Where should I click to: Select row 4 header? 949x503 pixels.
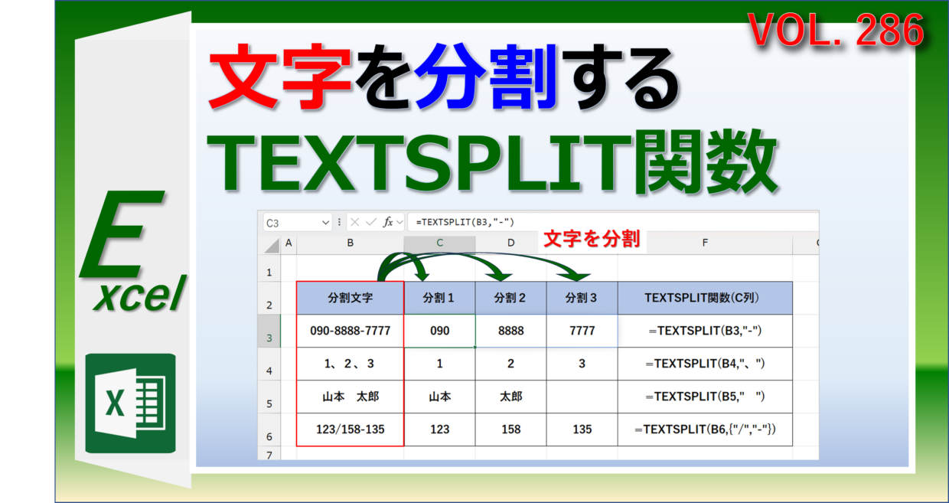pos(269,364)
